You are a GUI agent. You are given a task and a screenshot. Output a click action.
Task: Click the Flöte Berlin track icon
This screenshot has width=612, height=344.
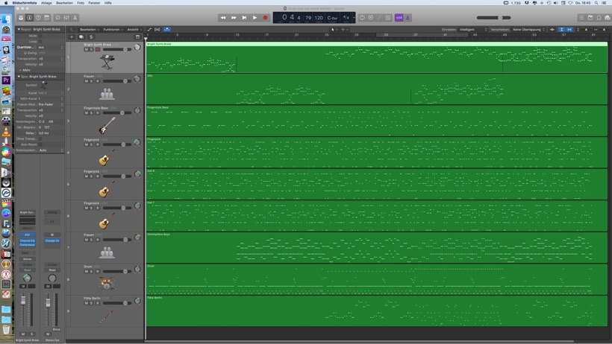pyautogui.click(x=107, y=316)
